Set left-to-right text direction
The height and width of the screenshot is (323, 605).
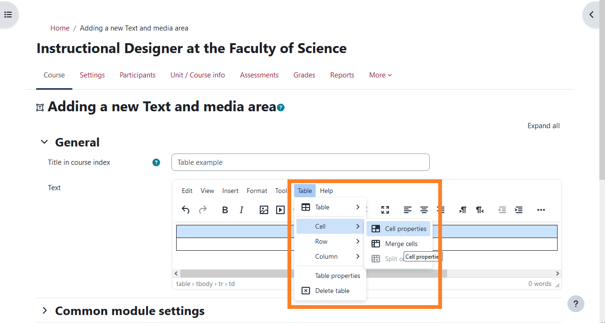[463, 210]
